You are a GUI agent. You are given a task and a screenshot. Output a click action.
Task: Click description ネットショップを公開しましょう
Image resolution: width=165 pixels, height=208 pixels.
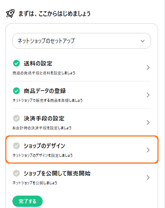click(35, 183)
